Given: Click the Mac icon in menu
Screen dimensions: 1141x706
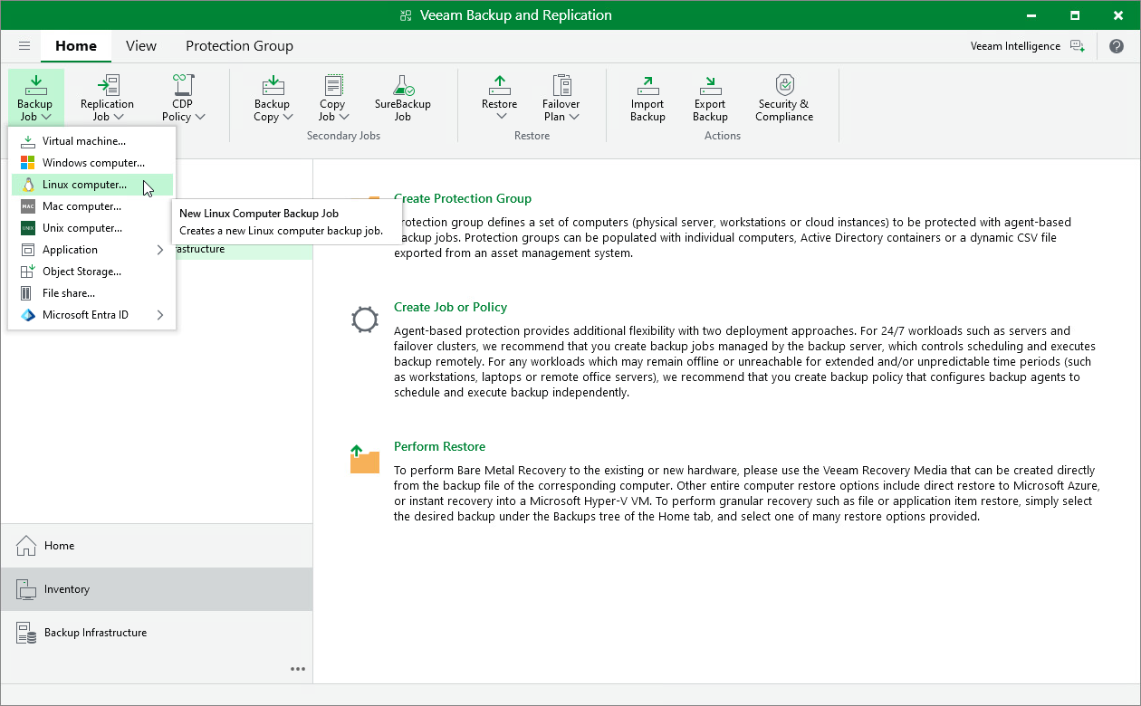Looking at the screenshot, I should pos(28,206).
